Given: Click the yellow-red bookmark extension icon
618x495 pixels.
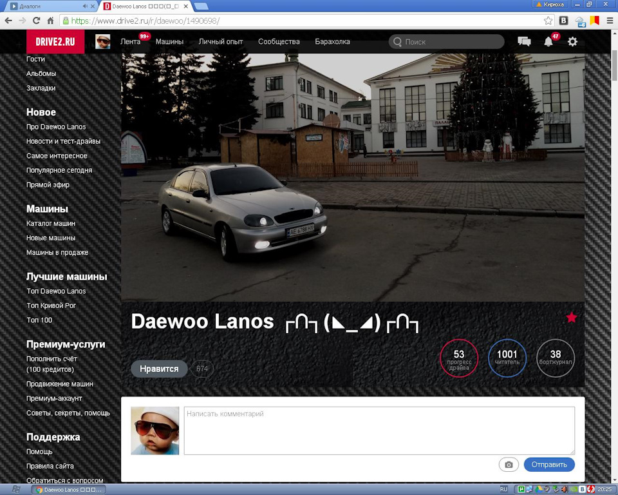Looking at the screenshot, I should click(x=594, y=21).
